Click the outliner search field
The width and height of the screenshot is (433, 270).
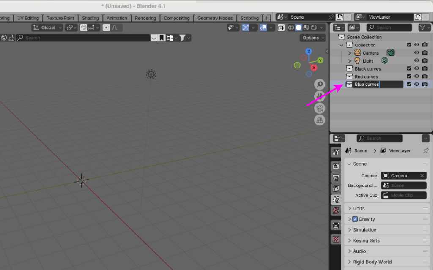(389, 27)
